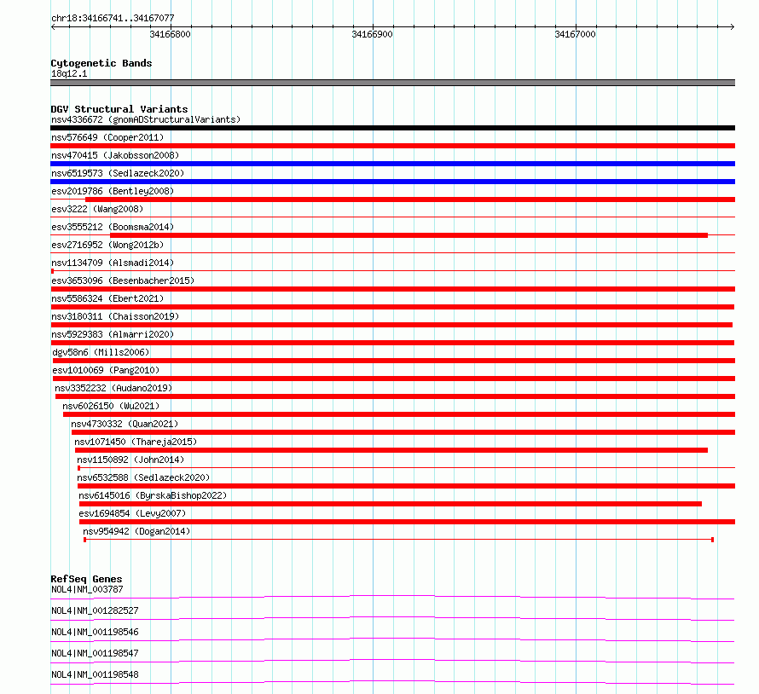Click the blue bar under nsv6519573 (Sedlazeck2020)
The height and width of the screenshot is (694, 759).
[392, 182]
